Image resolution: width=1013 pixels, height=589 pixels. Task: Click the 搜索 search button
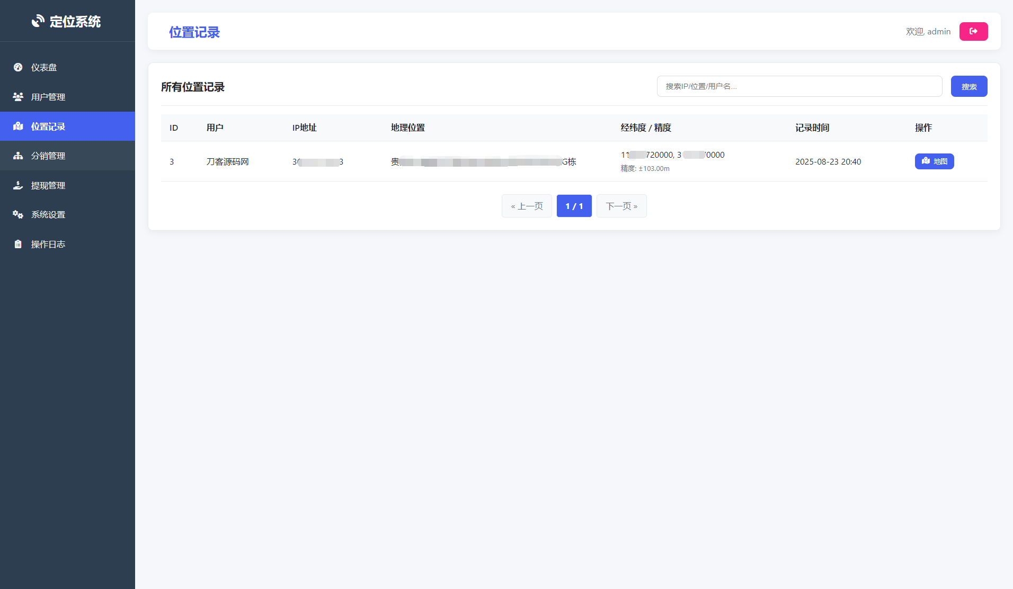point(968,86)
